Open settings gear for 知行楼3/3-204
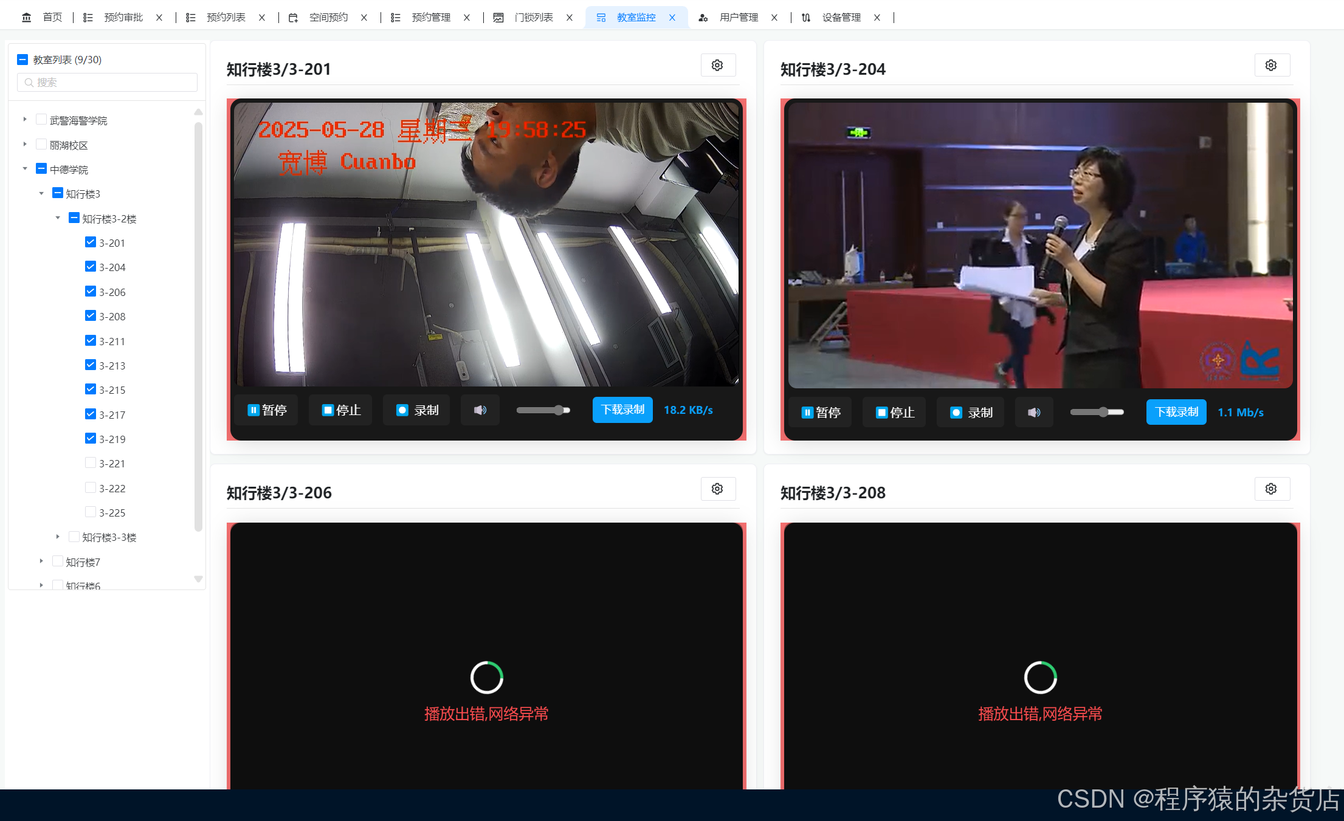 1271,65
